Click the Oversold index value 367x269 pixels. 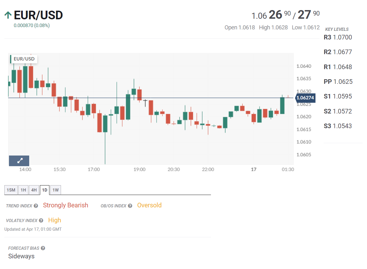pos(149,205)
